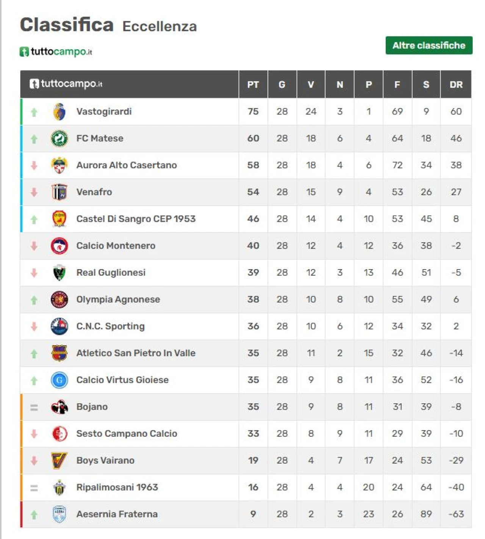
Task: Open the Altre classifiche button
Action: coord(429,45)
